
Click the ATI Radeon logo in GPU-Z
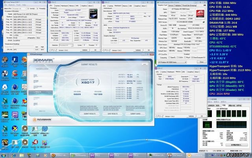pyautogui.click(x=200, y=14)
